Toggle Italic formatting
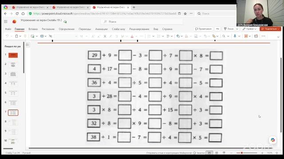The width and height of the screenshot is (284, 159). point(110,36)
